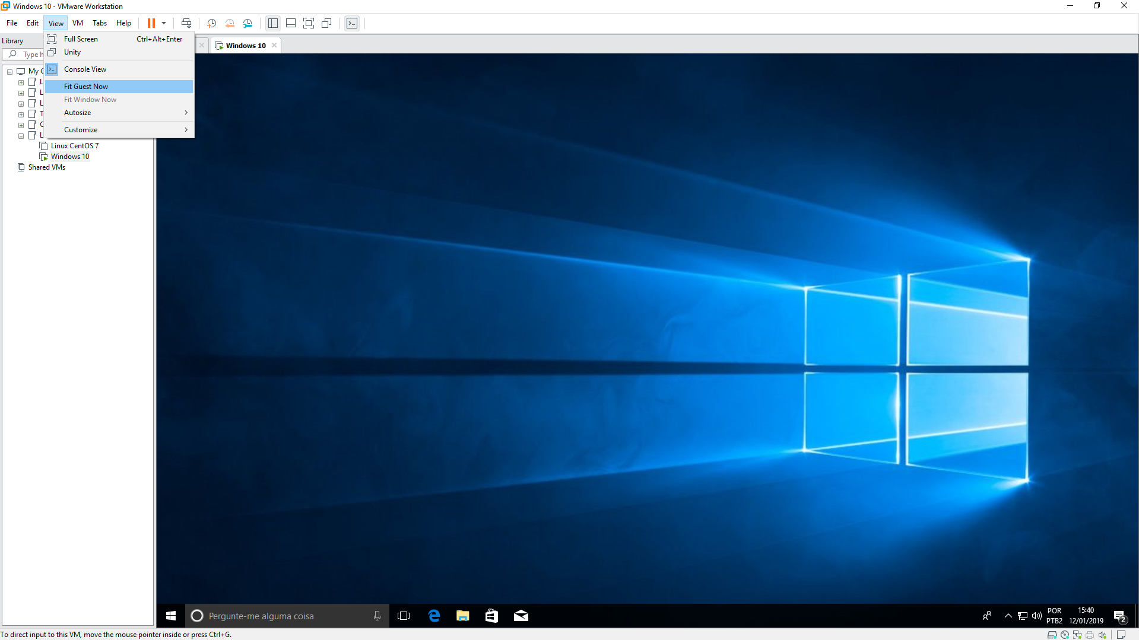Take a snapshot using the clock-plus icon
1139x640 pixels.
(x=211, y=23)
